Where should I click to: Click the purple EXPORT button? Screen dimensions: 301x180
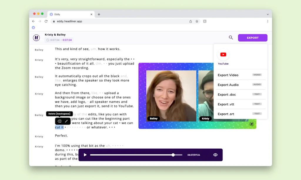pos(252,38)
